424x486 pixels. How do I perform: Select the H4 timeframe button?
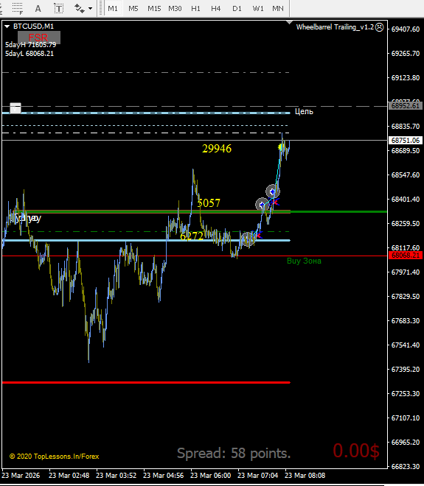coord(216,8)
